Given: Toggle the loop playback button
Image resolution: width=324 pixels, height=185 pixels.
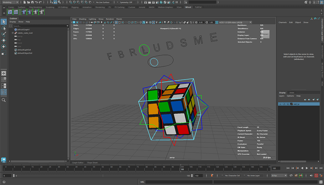Looking at the screenshot, I should click(291, 176).
